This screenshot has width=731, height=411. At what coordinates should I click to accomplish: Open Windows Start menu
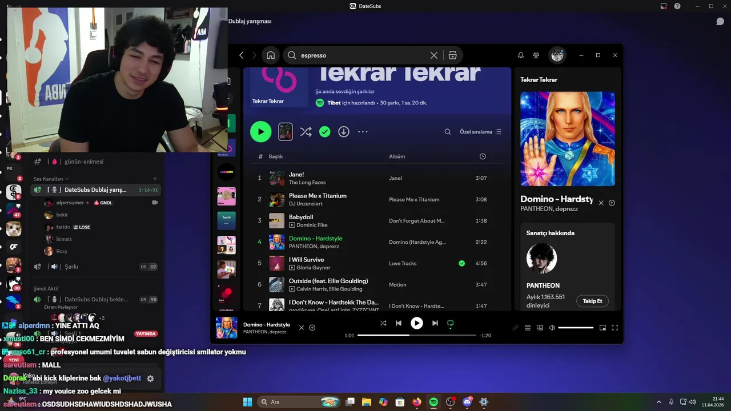(x=247, y=402)
